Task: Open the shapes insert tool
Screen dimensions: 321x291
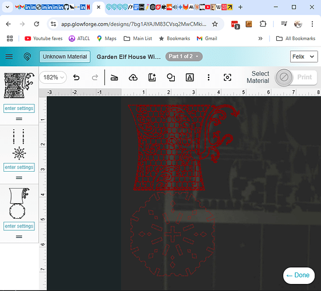Action: click(x=171, y=77)
